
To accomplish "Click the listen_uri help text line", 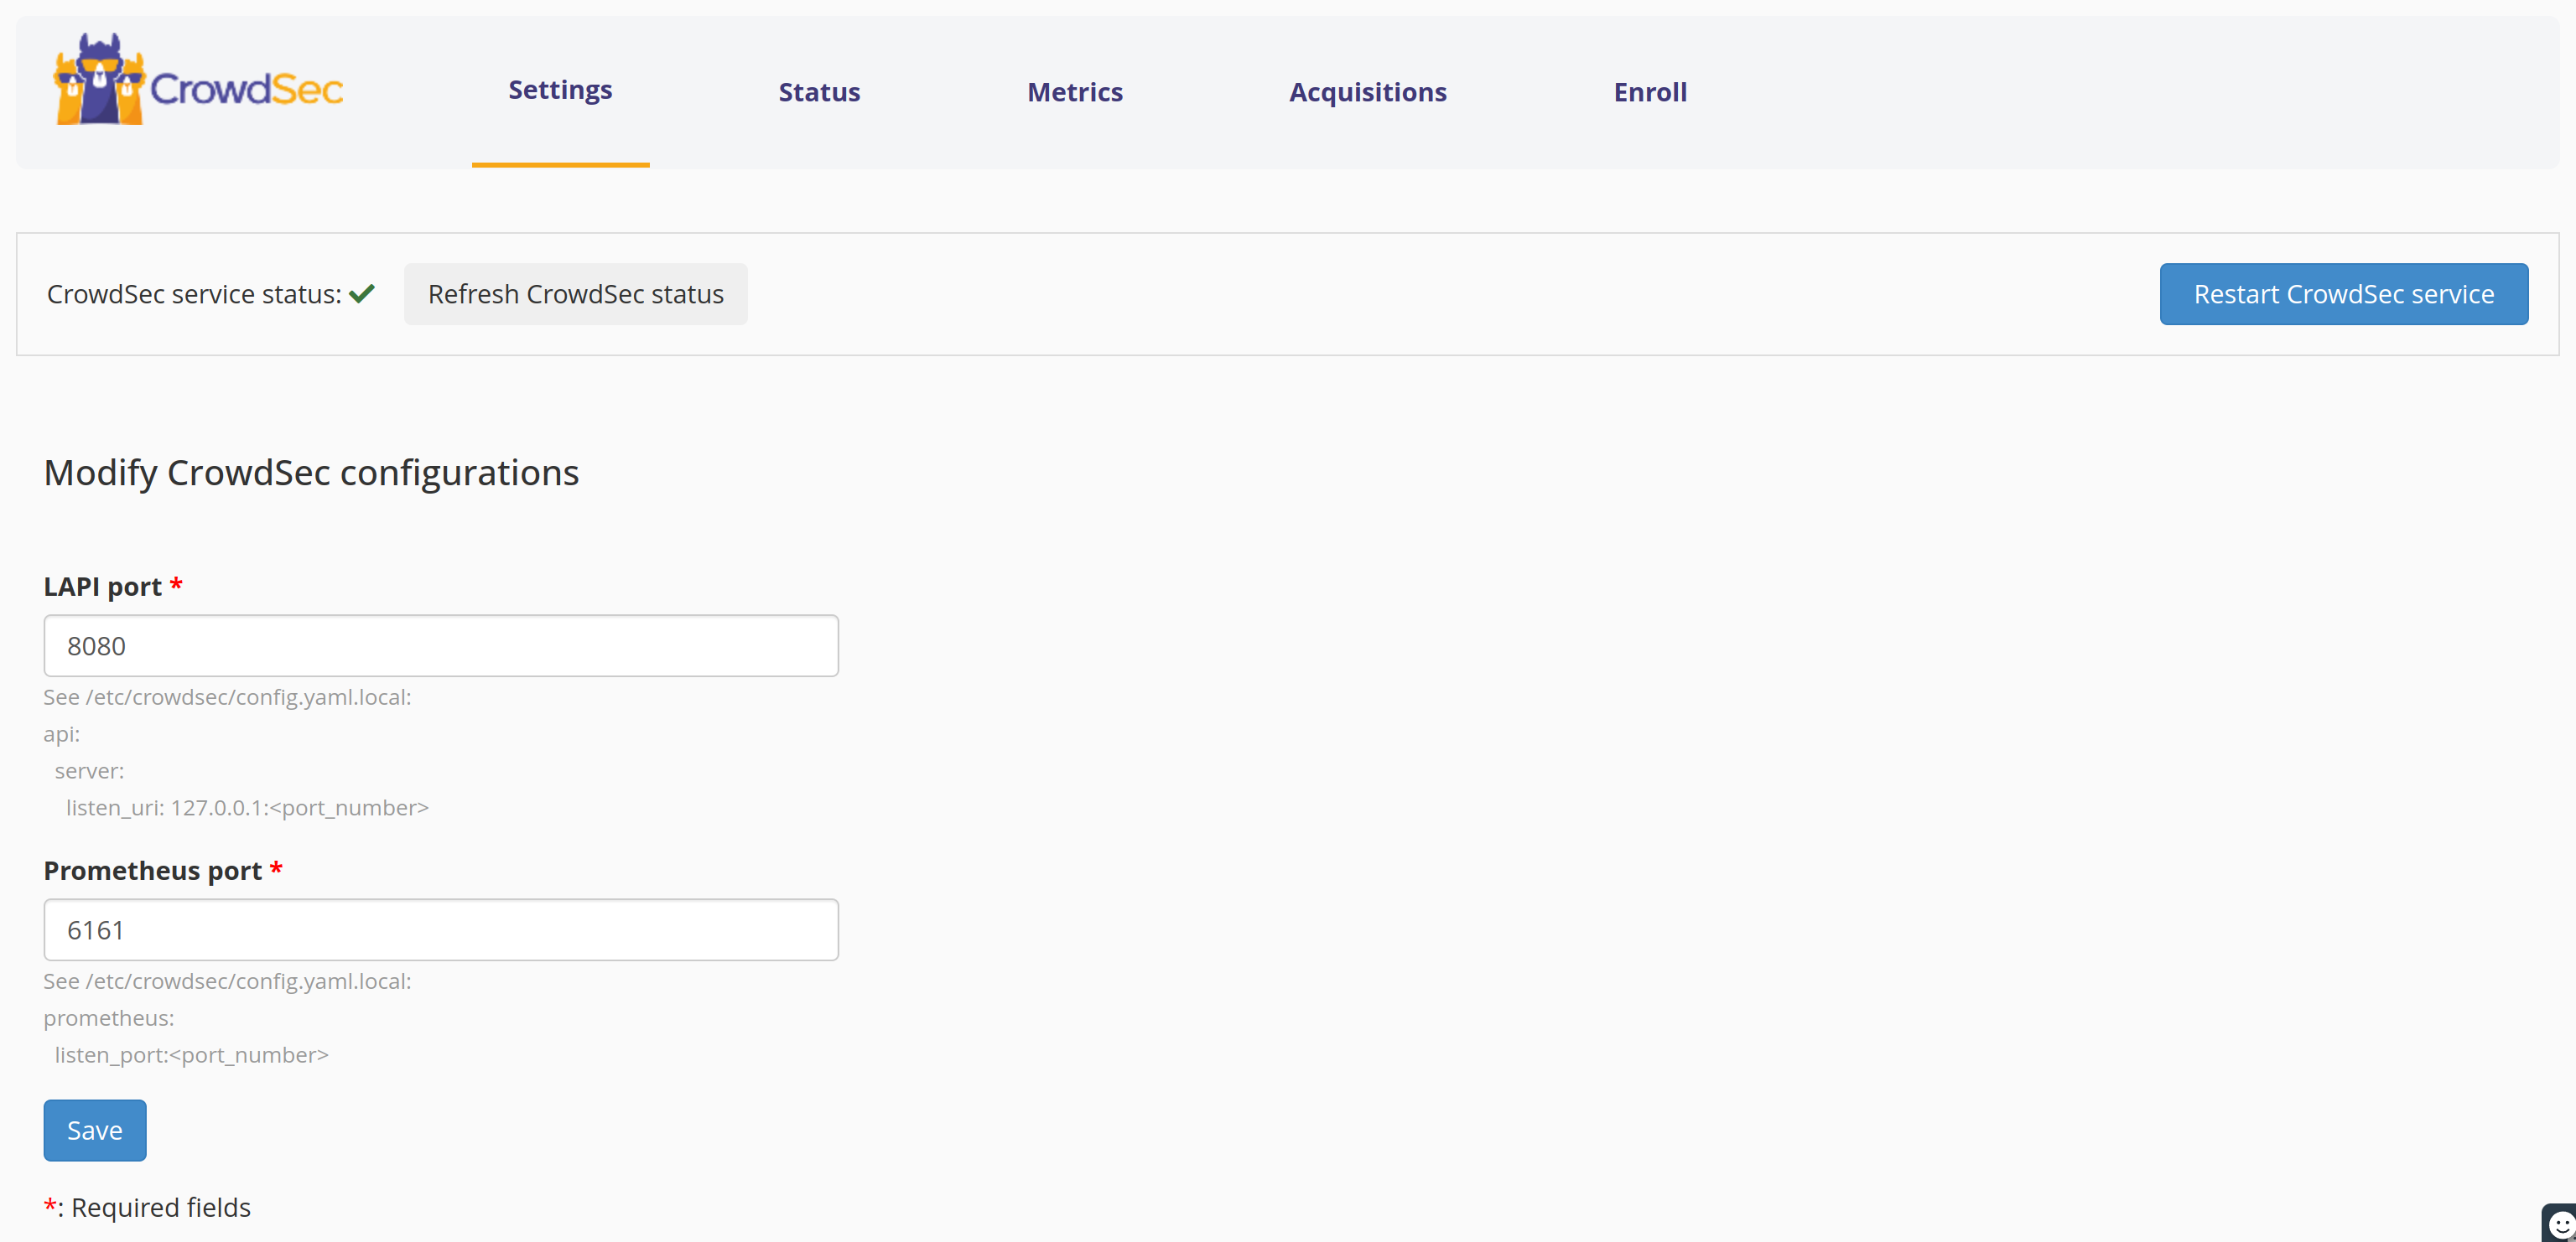I will (x=247, y=807).
